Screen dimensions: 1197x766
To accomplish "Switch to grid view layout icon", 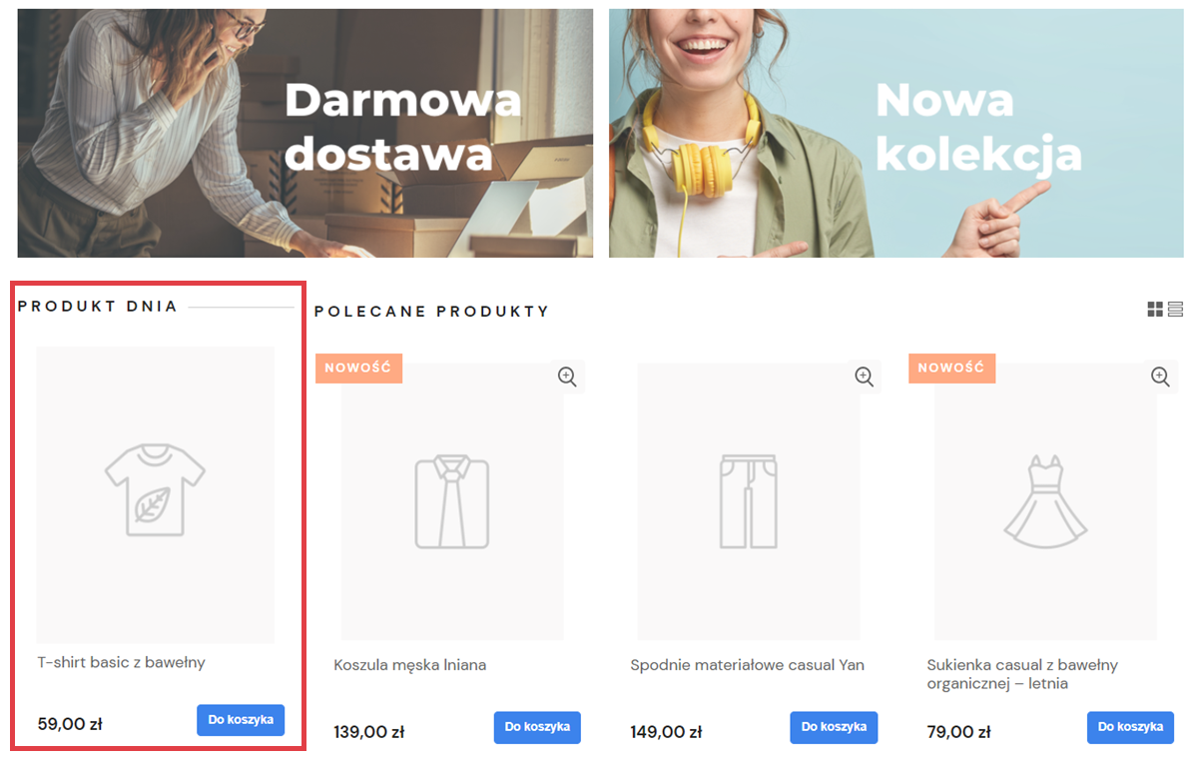I will (1155, 310).
